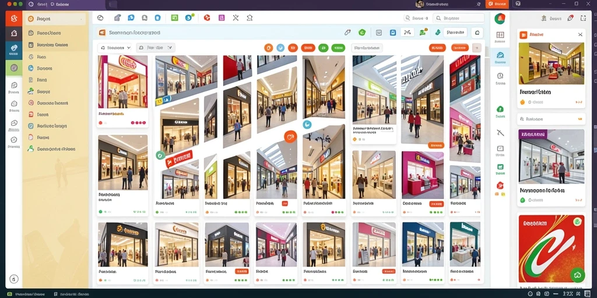Click the green round button on the red card
597x298 pixels.
click(x=577, y=275)
